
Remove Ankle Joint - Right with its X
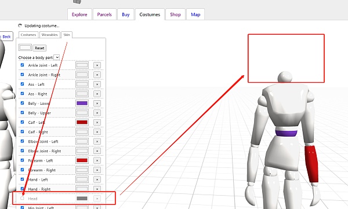point(97,75)
